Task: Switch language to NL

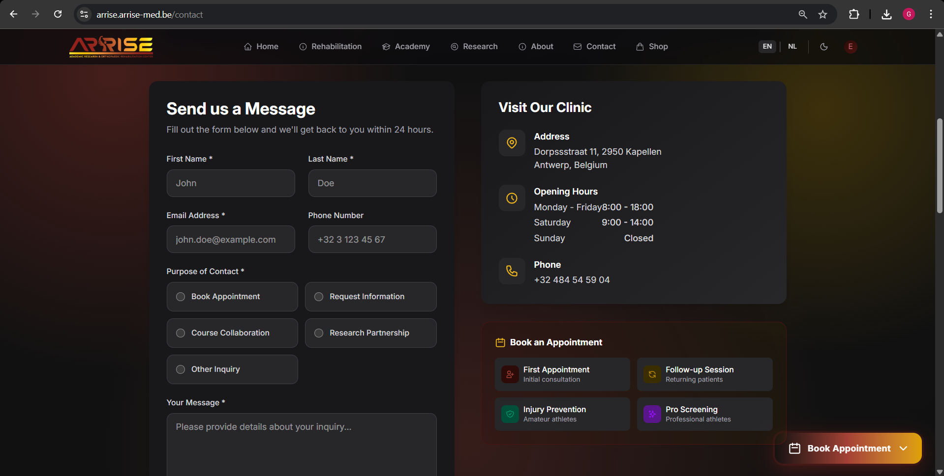Action: click(x=792, y=47)
